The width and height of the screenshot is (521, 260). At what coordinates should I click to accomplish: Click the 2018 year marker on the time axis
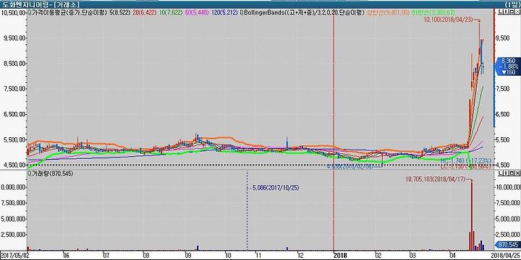pos(341,256)
